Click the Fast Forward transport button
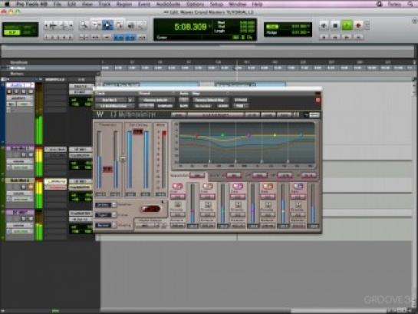 (x=347, y=37)
